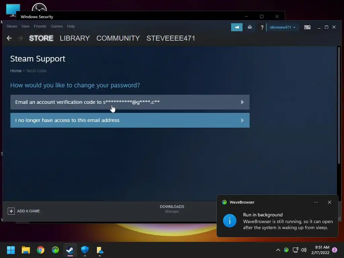Open the clock and date panel
Image resolution: width=344 pixels, height=258 pixels.
coord(320,250)
